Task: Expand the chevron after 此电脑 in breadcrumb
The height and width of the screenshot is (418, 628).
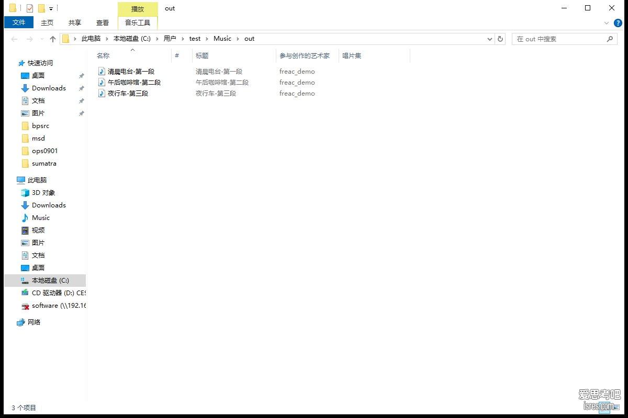Action: tap(107, 39)
